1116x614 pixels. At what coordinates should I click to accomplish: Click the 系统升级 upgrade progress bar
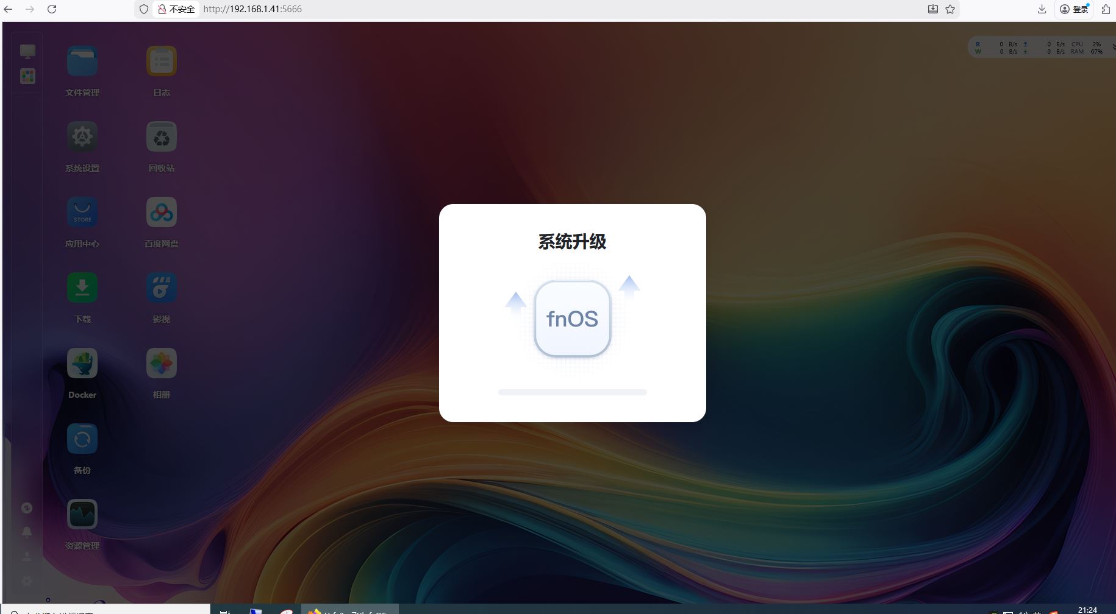(x=573, y=392)
